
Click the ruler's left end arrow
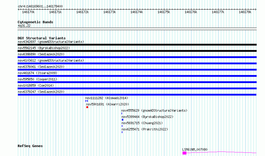(18, 10)
